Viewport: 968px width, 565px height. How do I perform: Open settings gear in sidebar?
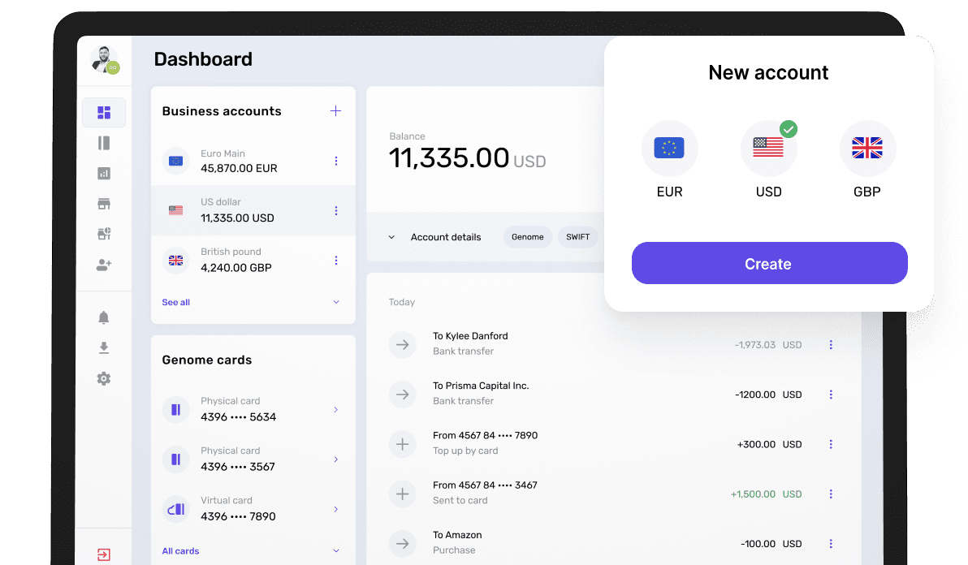click(103, 378)
